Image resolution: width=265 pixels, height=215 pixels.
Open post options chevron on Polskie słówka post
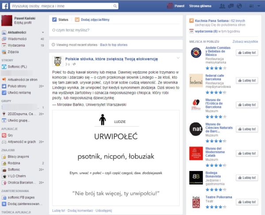click(x=178, y=58)
